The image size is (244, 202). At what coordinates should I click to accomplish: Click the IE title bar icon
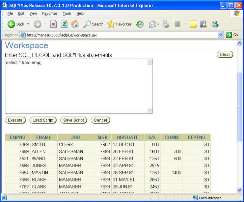click(x=4, y=5)
